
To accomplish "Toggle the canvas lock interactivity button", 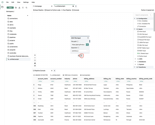I will (x=35, y=63).
